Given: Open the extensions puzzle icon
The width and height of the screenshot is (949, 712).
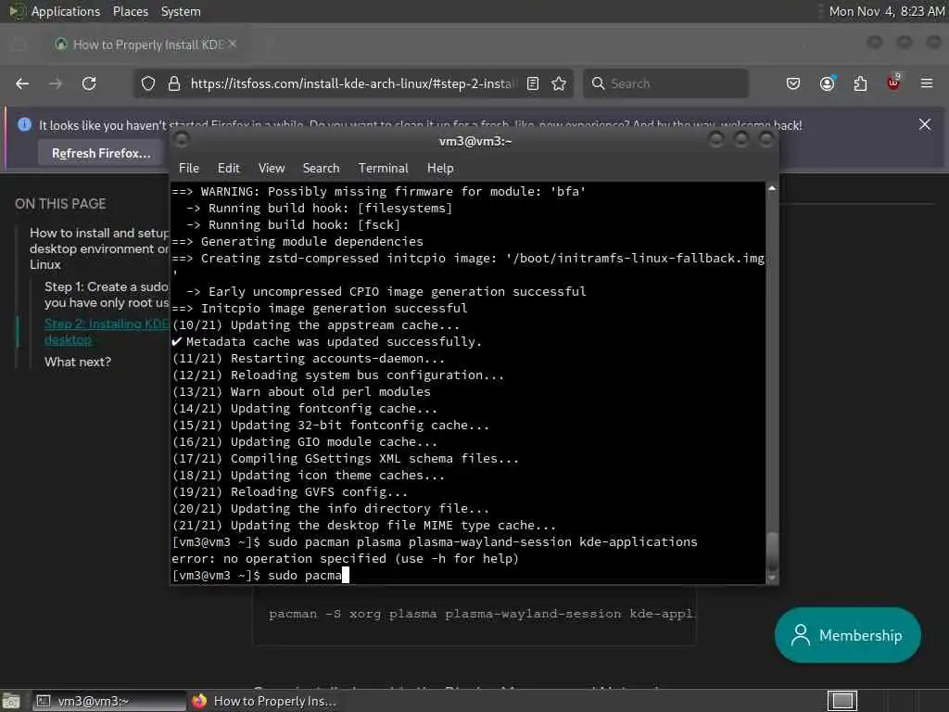Looking at the screenshot, I should (860, 83).
